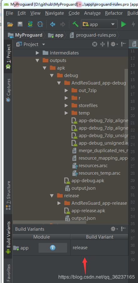Expand the storefiles folder
The width and height of the screenshot is (138, 283).
coord(66,105)
